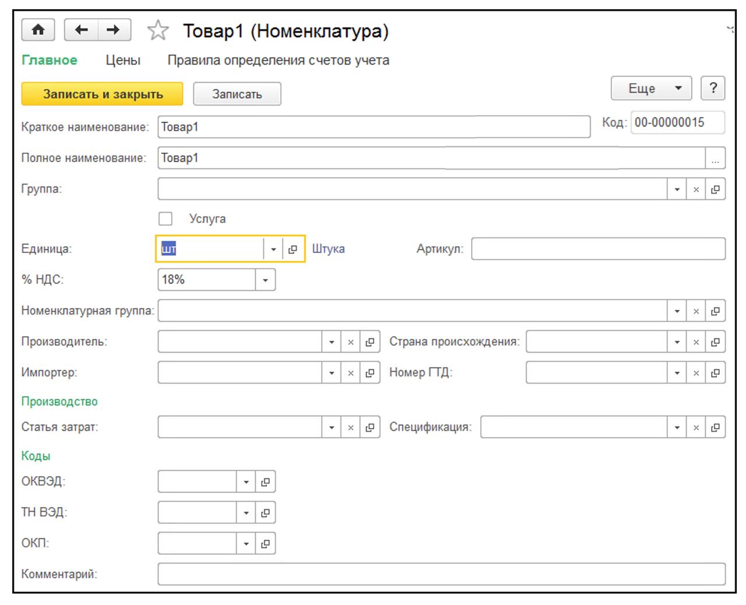Open the Номенклатурная группа dropdown list
The image size is (746, 605).
point(677,311)
